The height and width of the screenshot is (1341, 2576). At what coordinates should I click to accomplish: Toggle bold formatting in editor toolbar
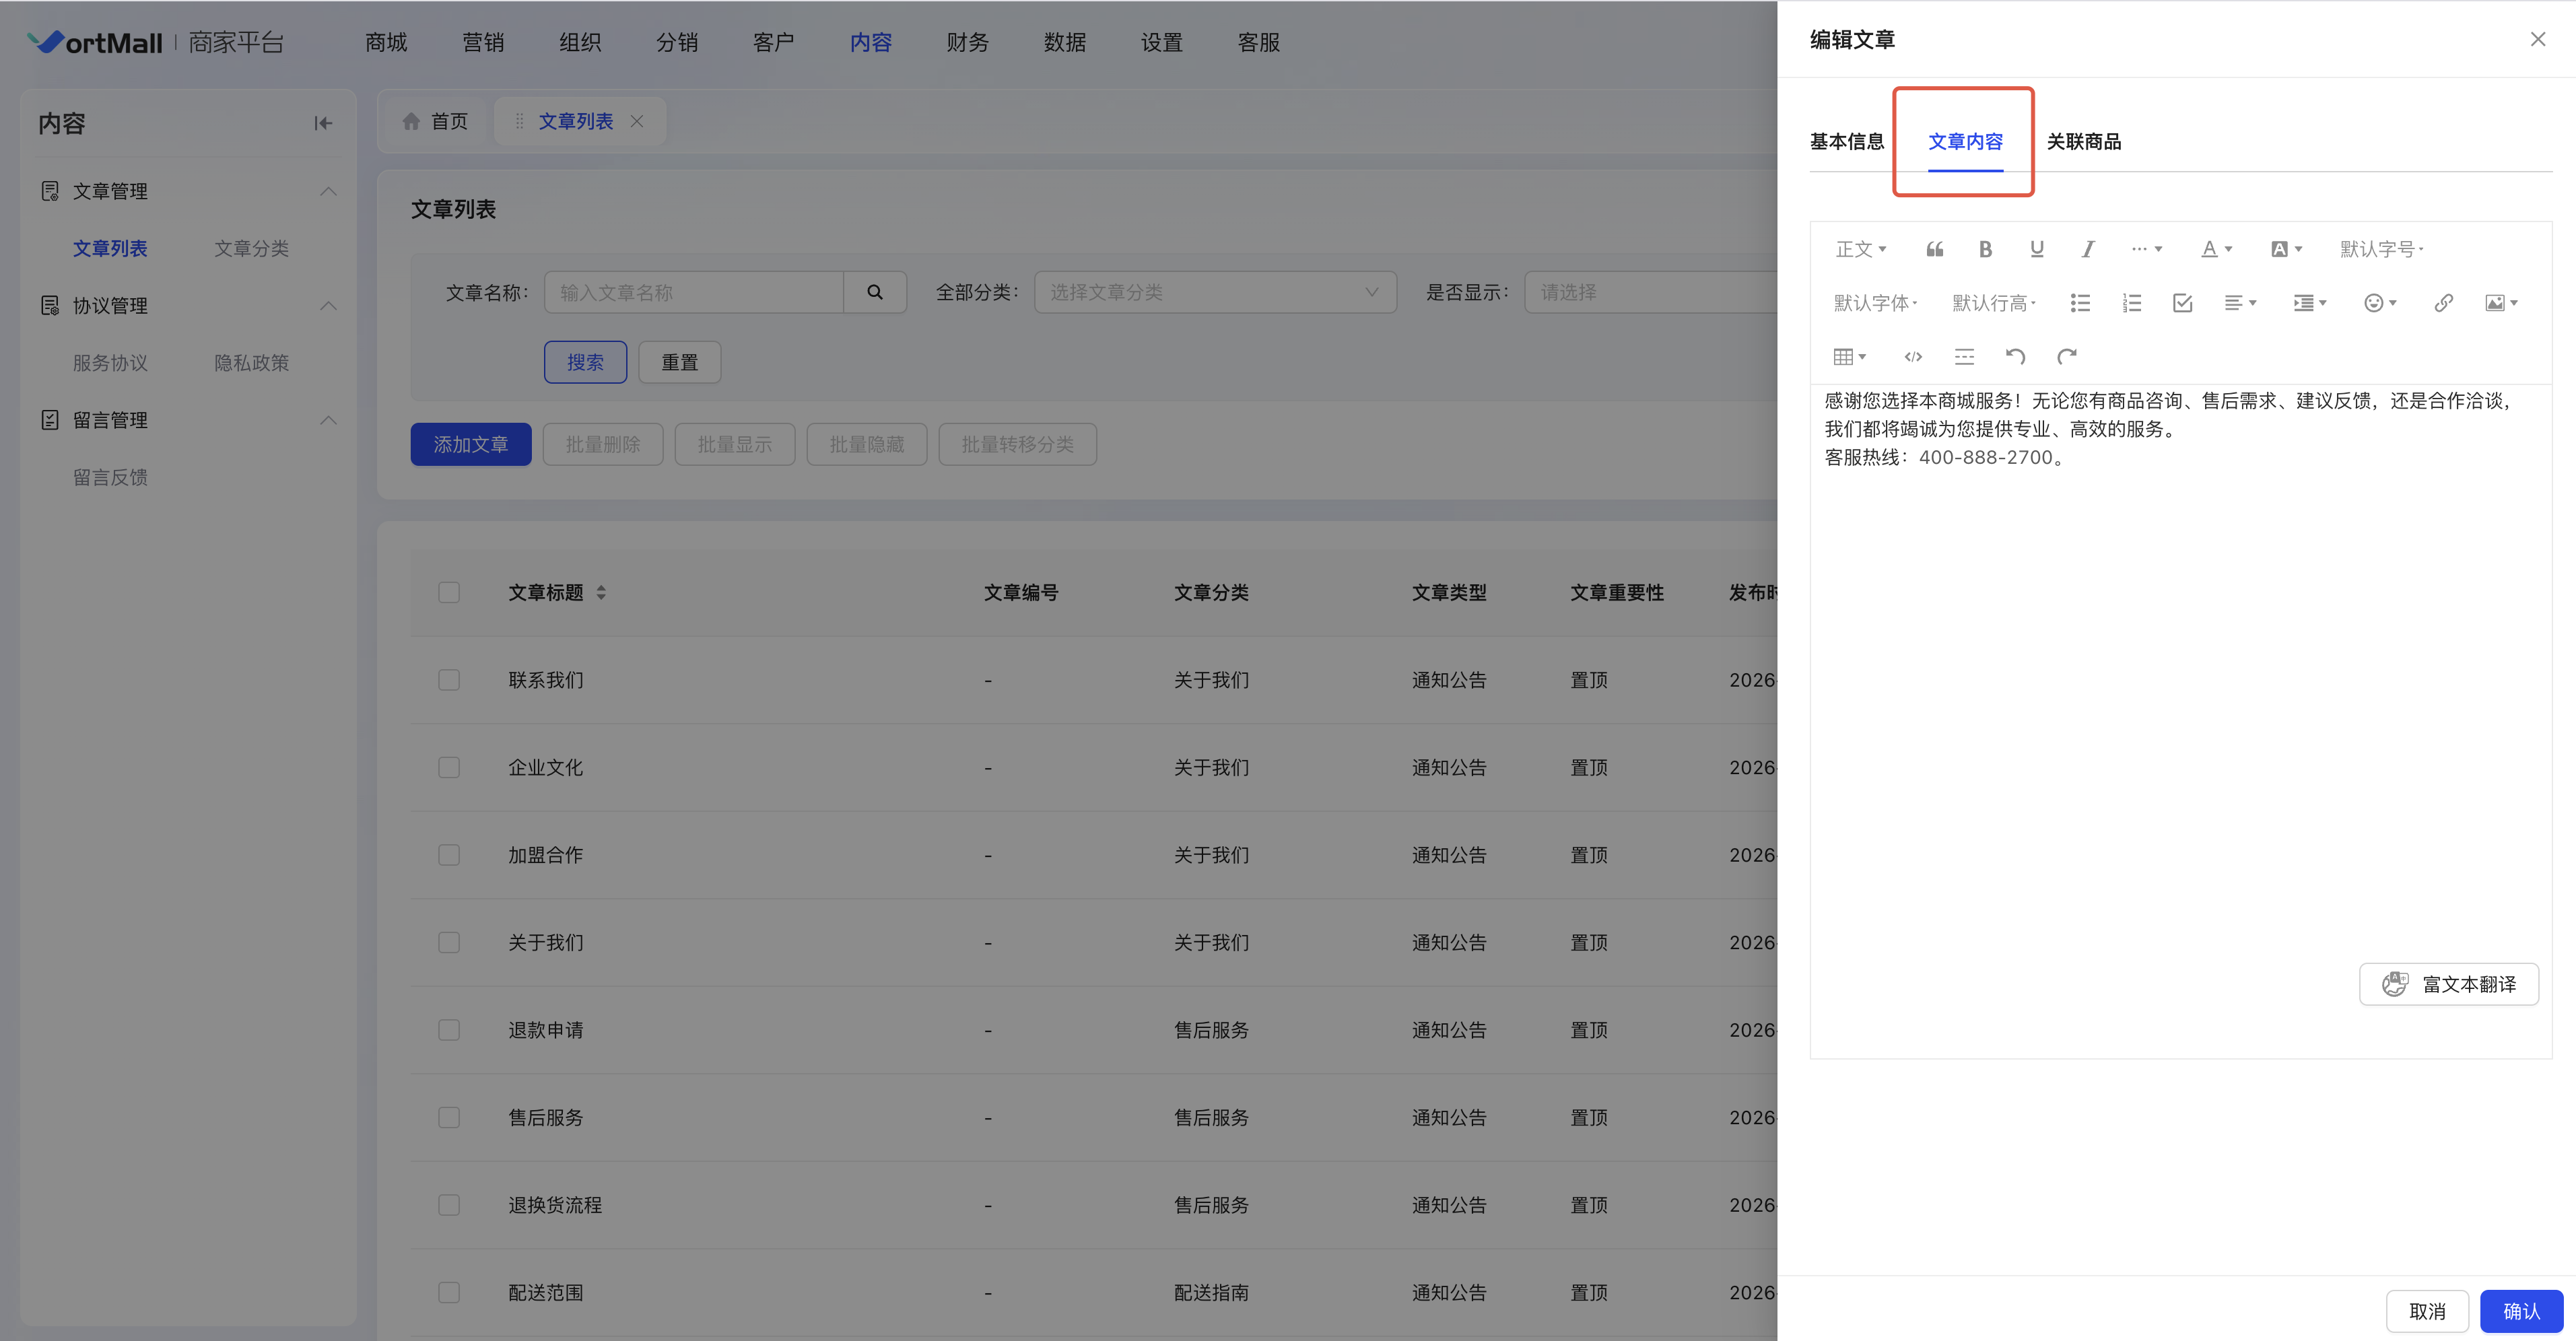tap(1985, 249)
